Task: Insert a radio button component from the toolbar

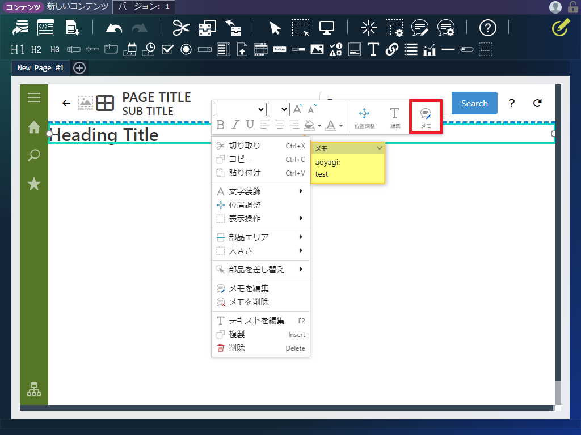Action: click(186, 49)
